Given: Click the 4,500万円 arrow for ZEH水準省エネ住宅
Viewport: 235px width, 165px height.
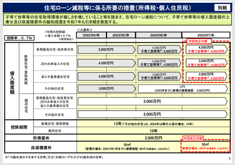Looking at the screenshot, I should pyautogui.click(x=107, y=63).
